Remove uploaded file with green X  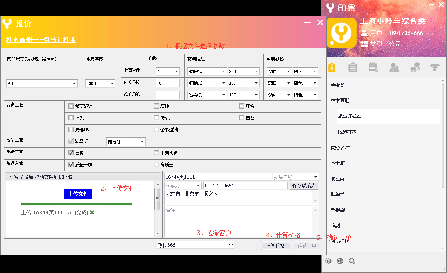tap(92, 212)
